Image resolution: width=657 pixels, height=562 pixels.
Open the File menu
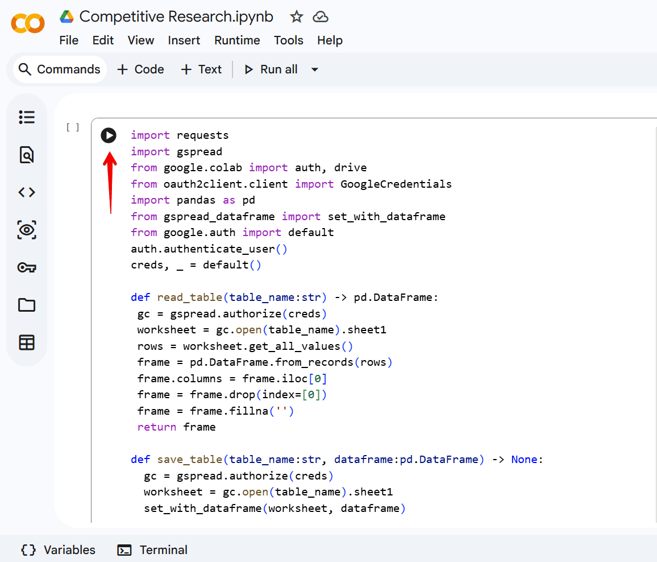69,40
